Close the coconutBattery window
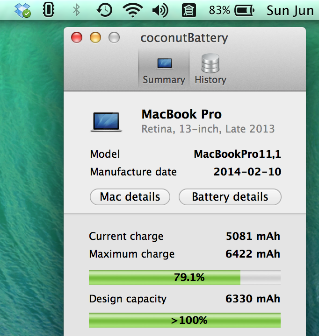319x336 pixels. pyautogui.click(x=77, y=37)
